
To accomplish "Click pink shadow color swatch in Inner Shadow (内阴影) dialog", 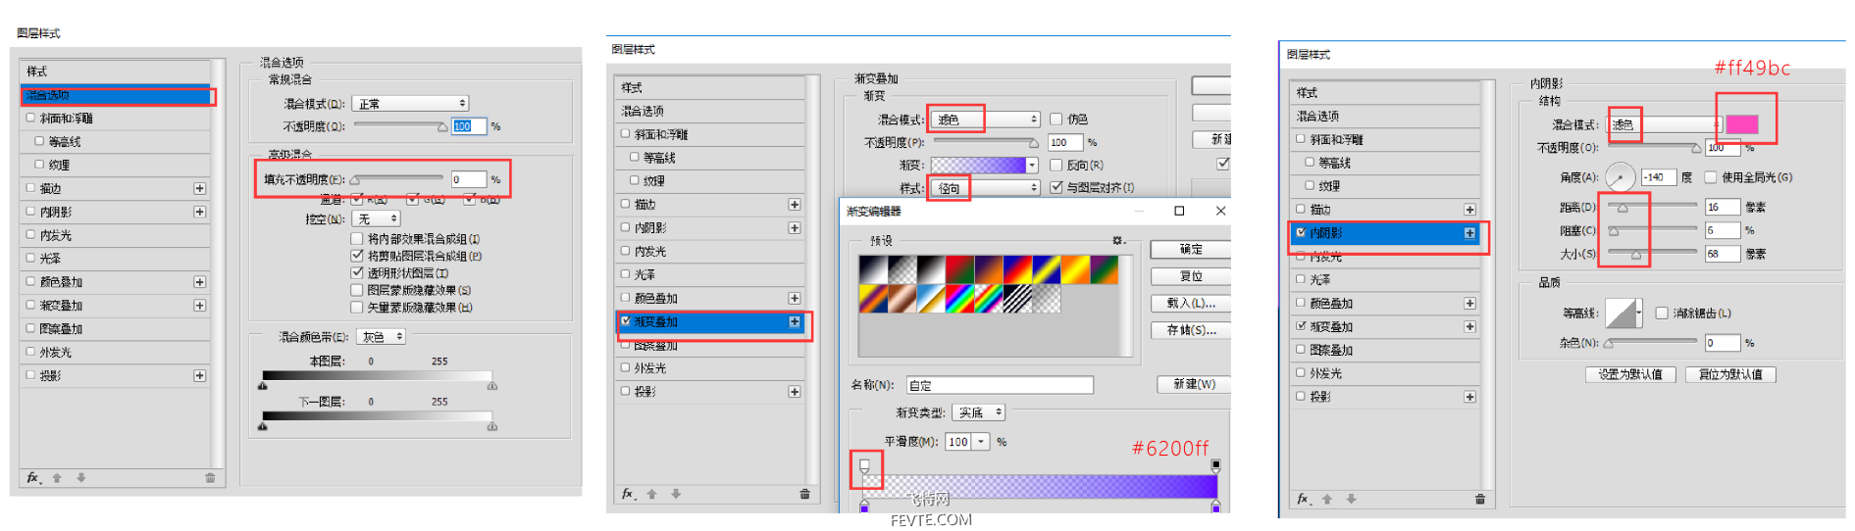I will [x=1742, y=124].
